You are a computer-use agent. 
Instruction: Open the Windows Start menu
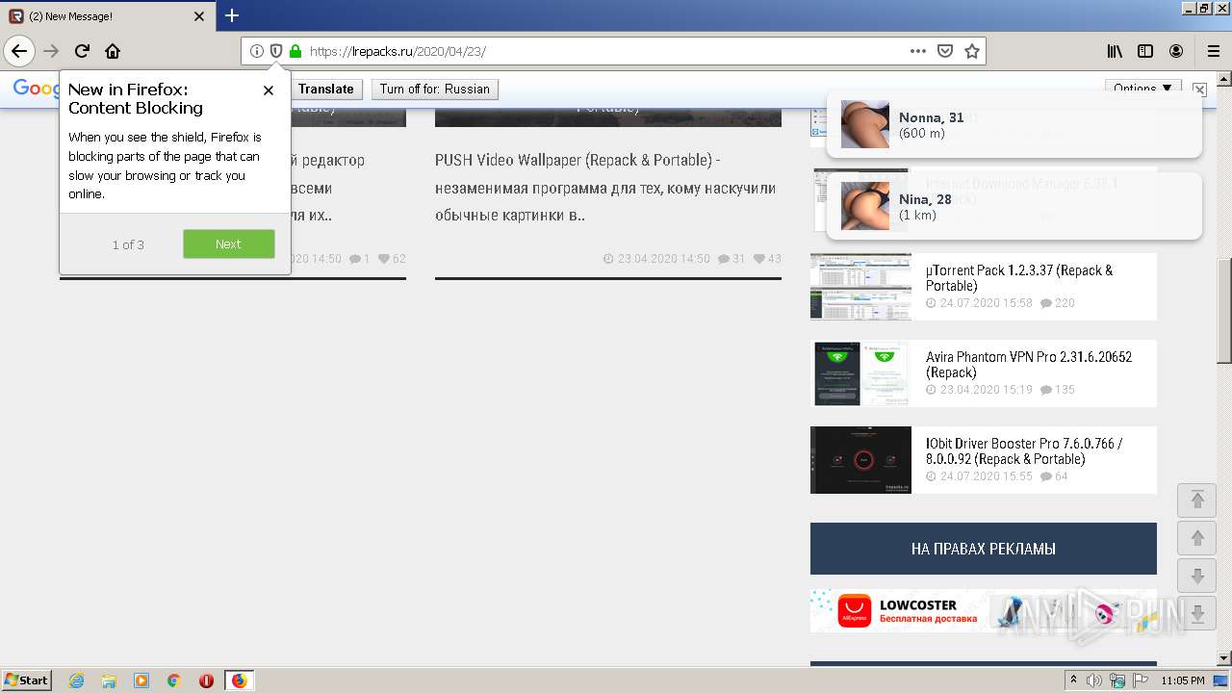(27, 680)
